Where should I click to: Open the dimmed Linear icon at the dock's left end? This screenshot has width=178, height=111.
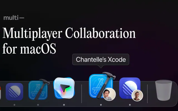click(14, 92)
